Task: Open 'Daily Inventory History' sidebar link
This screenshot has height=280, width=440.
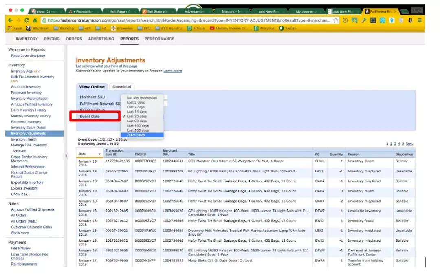Action: (29, 110)
